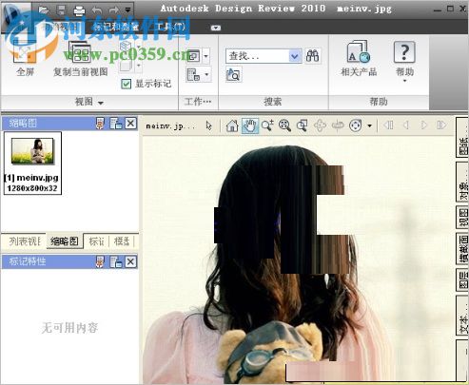The height and width of the screenshot is (385, 469).
Task: Click the Home view icon
Action: [x=232, y=125]
